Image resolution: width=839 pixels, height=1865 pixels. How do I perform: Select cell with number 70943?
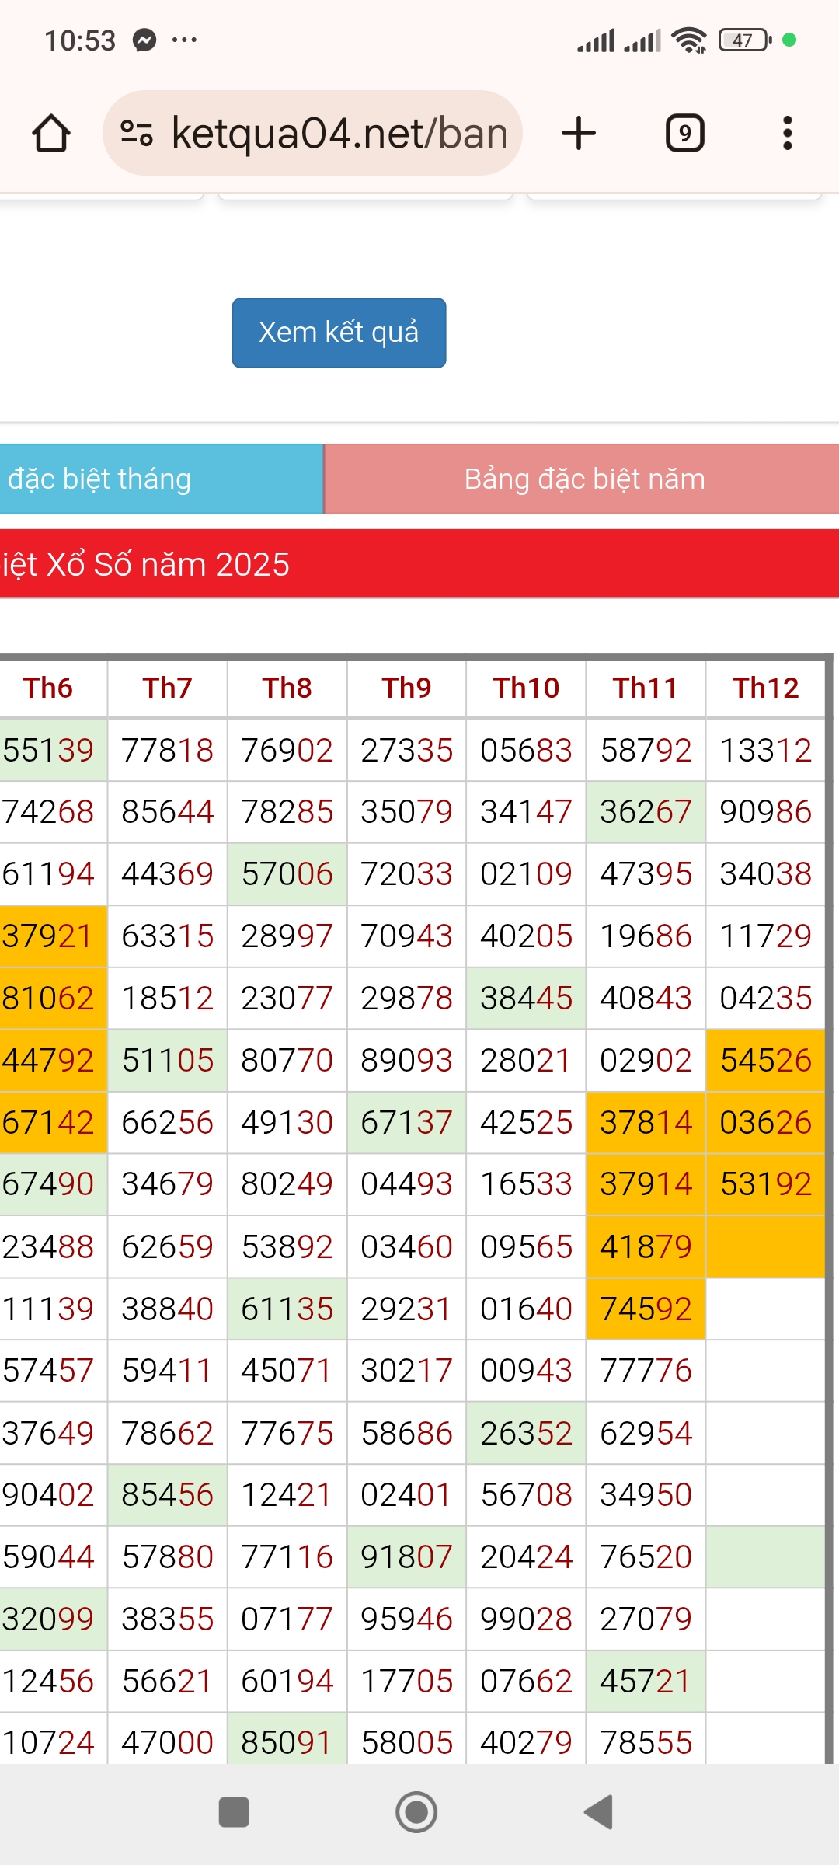pyautogui.click(x=407, y=936)
